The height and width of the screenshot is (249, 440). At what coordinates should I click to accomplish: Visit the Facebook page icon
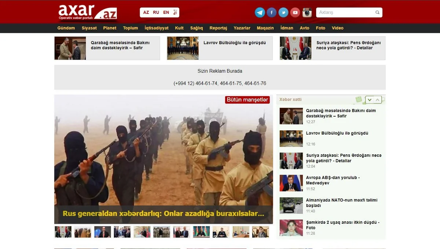(272, 12)
